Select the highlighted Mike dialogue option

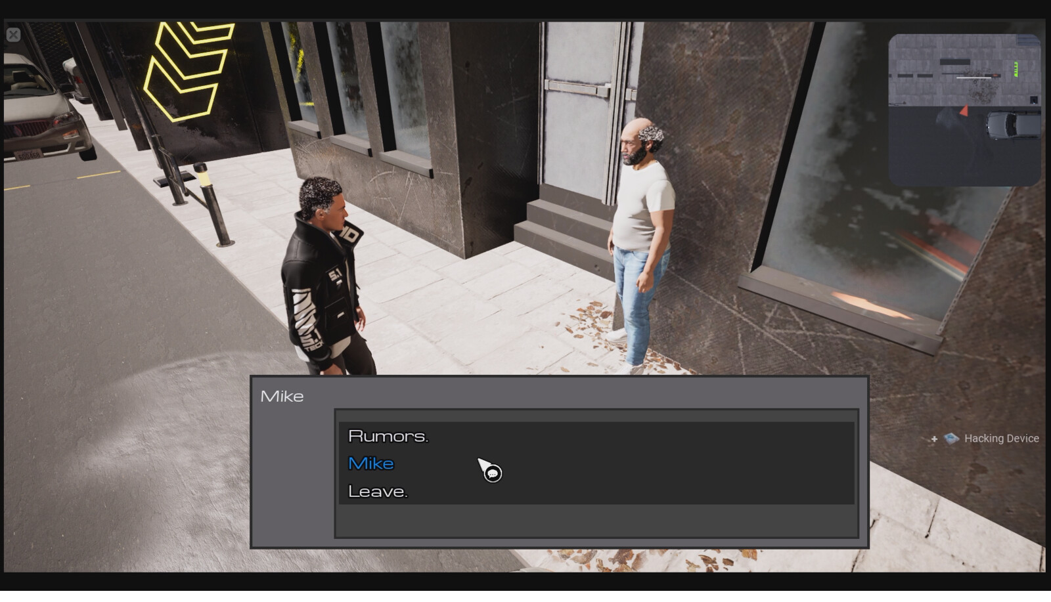pos(371,463)
